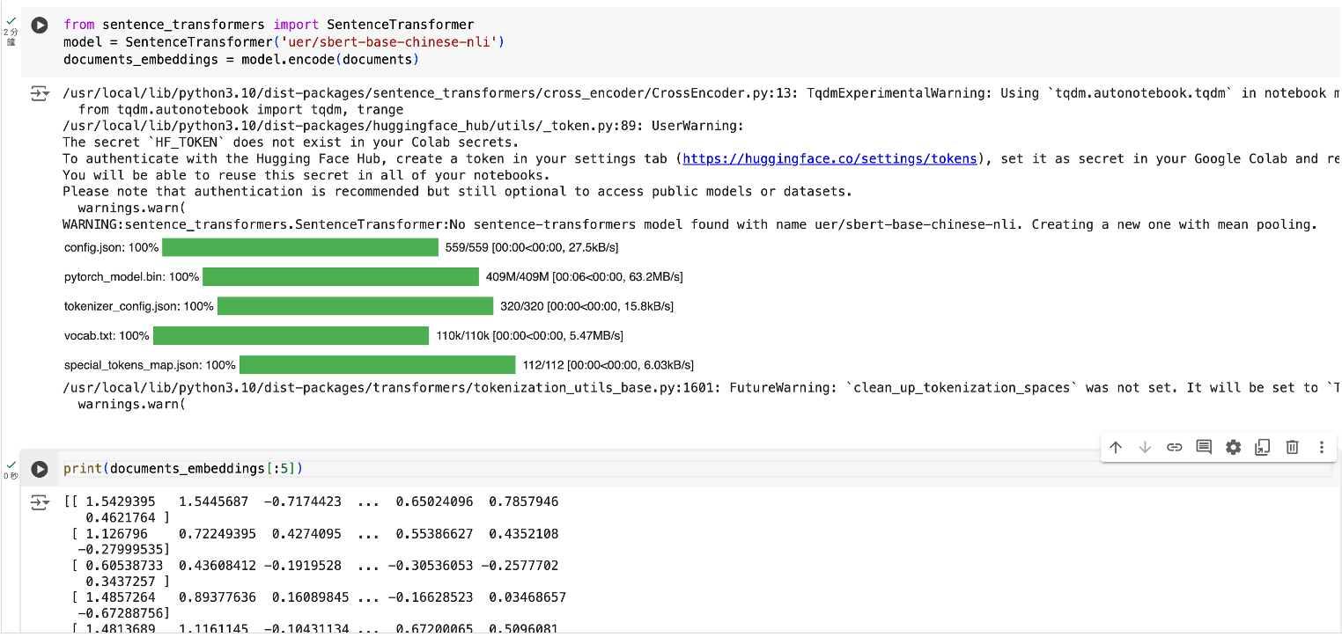The width and height of the screenshot is (1342, 637).
Task: Move the selected cell up
Action: (x=1116, y=447)
